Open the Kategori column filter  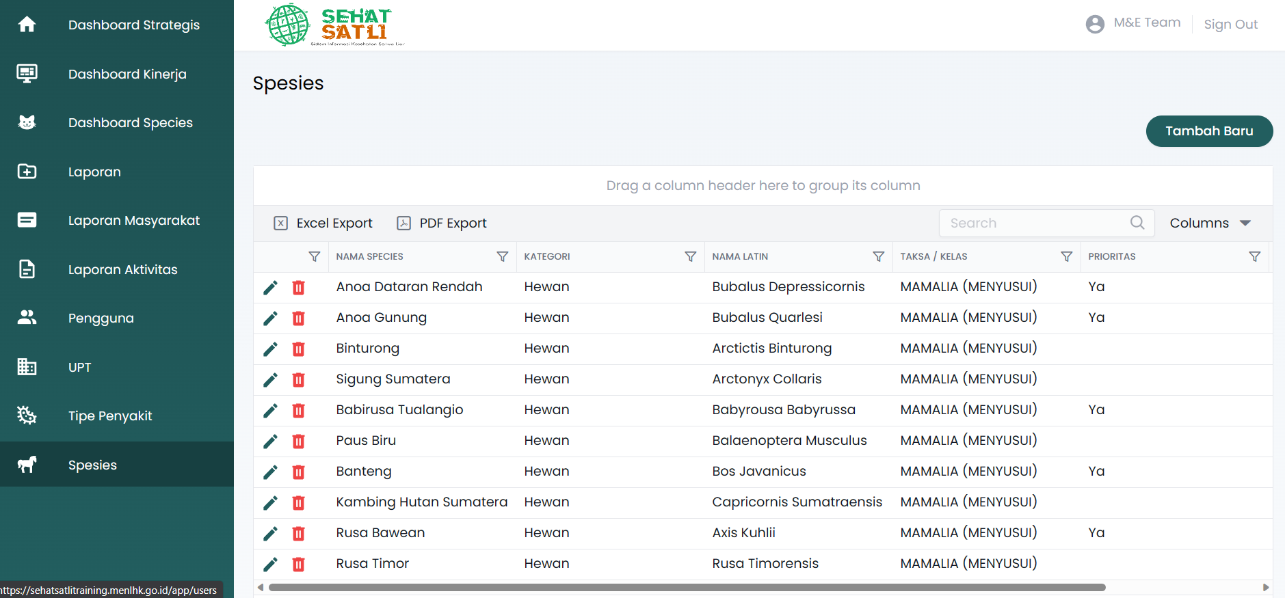(x=691, y=256)
